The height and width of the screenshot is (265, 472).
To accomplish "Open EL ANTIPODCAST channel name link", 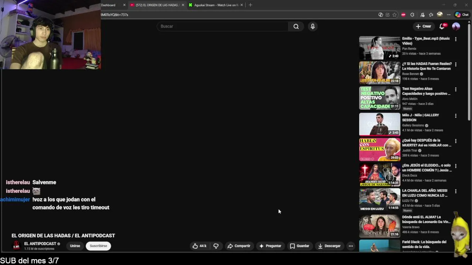I will pos(40,244).
